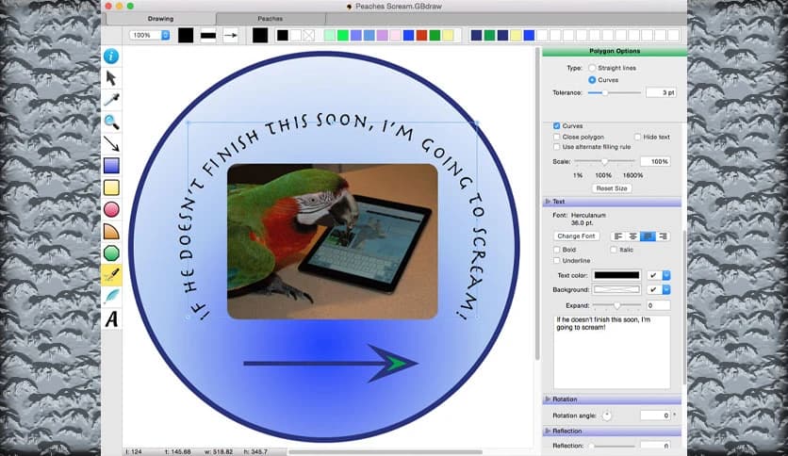Select the blue rectangle shape tool
The height and width of the screenshot is (456, 788).
111,166
